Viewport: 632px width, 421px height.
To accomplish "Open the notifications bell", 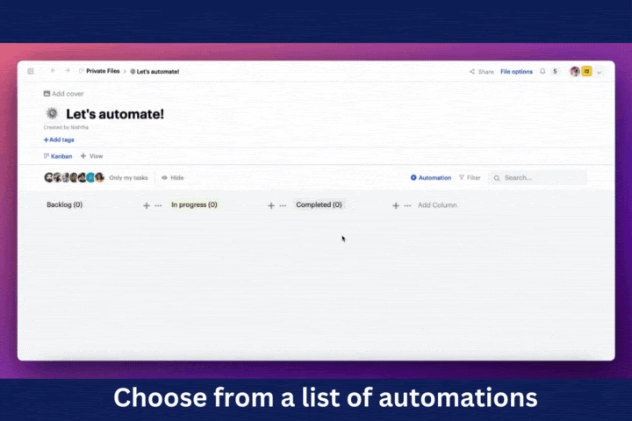I will (x=542, y=71).
